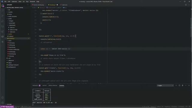Open movie-create.pug in the explorer tree
This screenshot has width=192, height=108.
(14, 49)
